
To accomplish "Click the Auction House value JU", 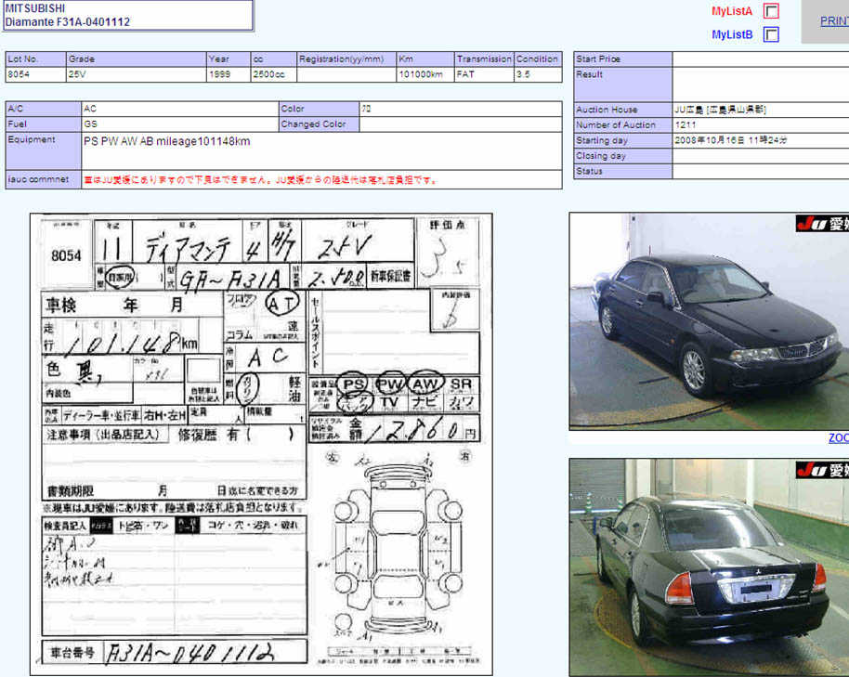I will [x=720, y=110].
